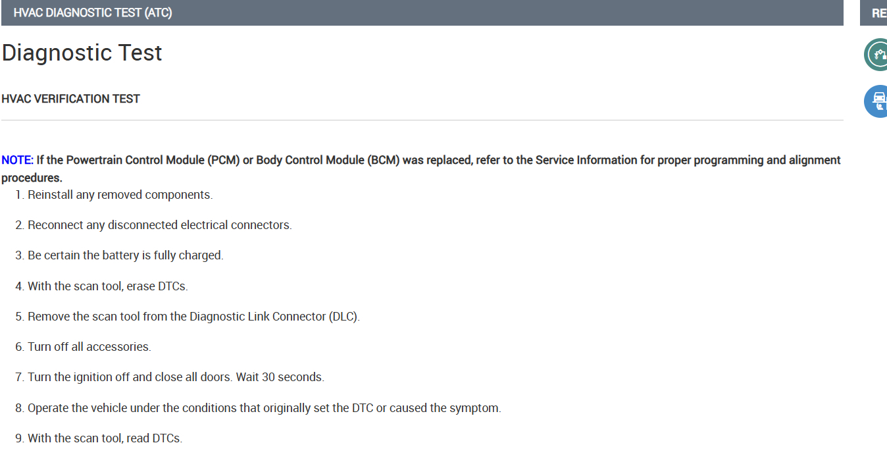Select step 4, erase DTCs with scan tool

pyautogui.click(x=107, y=286)
